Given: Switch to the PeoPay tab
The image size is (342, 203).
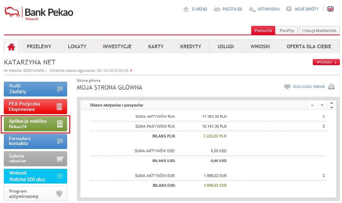Looking at the screenshot, I should click(x=287, y=31).
